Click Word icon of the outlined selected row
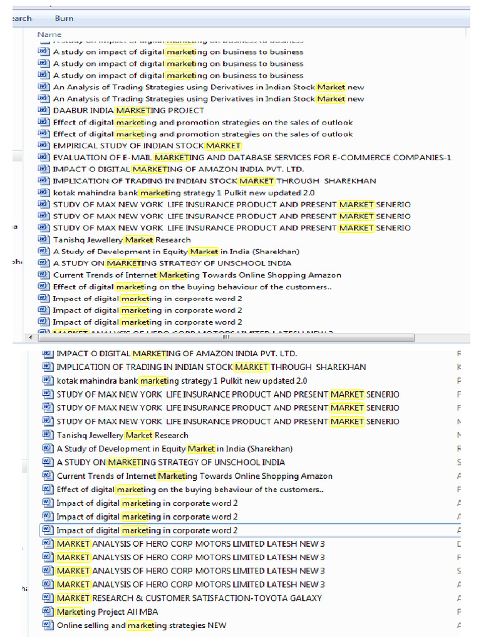This screenshot has height=641, width=481. (48, 530)
